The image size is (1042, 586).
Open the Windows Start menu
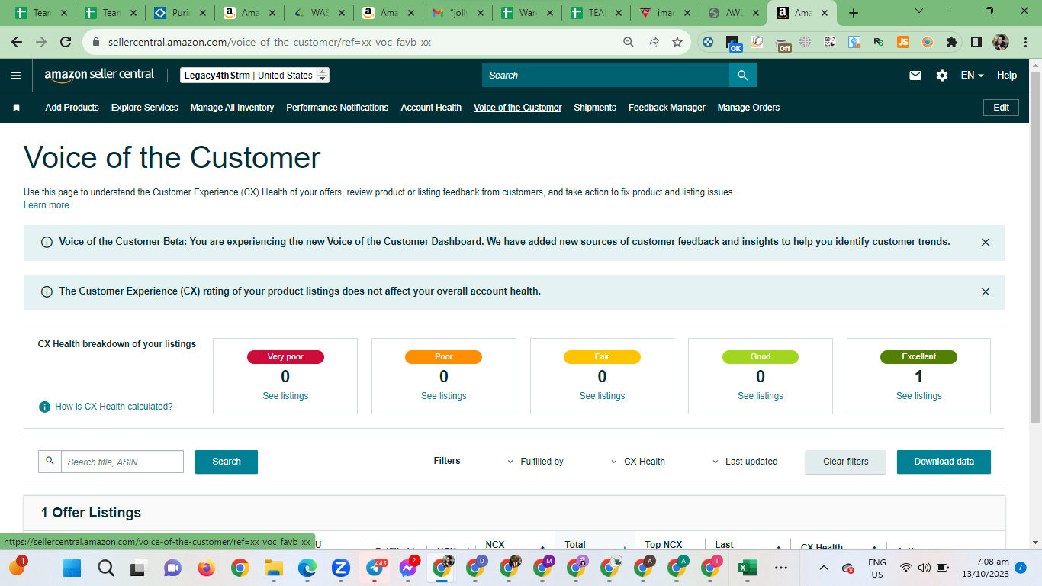pos(72,568)
